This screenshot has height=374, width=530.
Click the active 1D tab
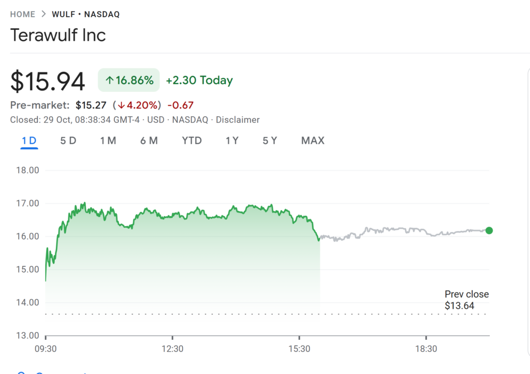tap(30, 140)
